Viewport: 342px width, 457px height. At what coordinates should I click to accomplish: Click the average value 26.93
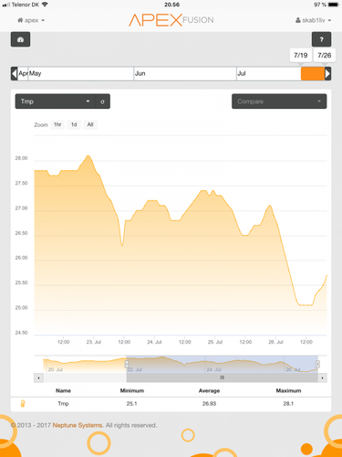point(209,404)
